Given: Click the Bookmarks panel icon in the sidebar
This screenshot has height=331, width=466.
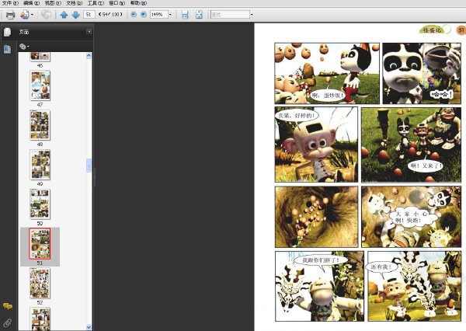Looking at the screenshot, I should 7,49.
